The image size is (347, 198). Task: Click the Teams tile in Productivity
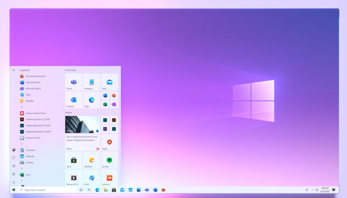click(x=74, y=82)
